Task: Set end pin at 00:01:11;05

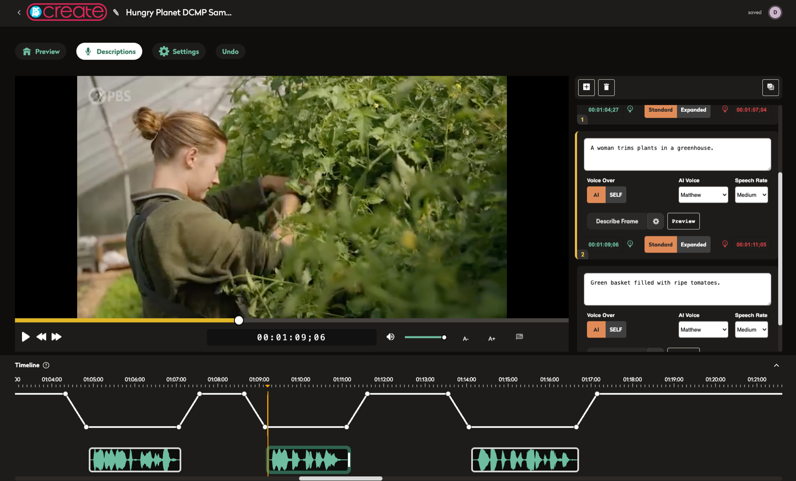Action: [x=725, y=244]
